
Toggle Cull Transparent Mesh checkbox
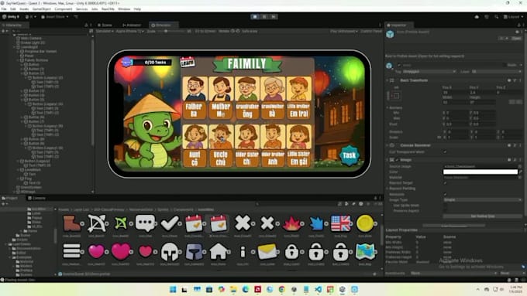[445, 151]
